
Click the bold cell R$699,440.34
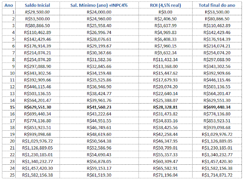(x=217, y=107)
